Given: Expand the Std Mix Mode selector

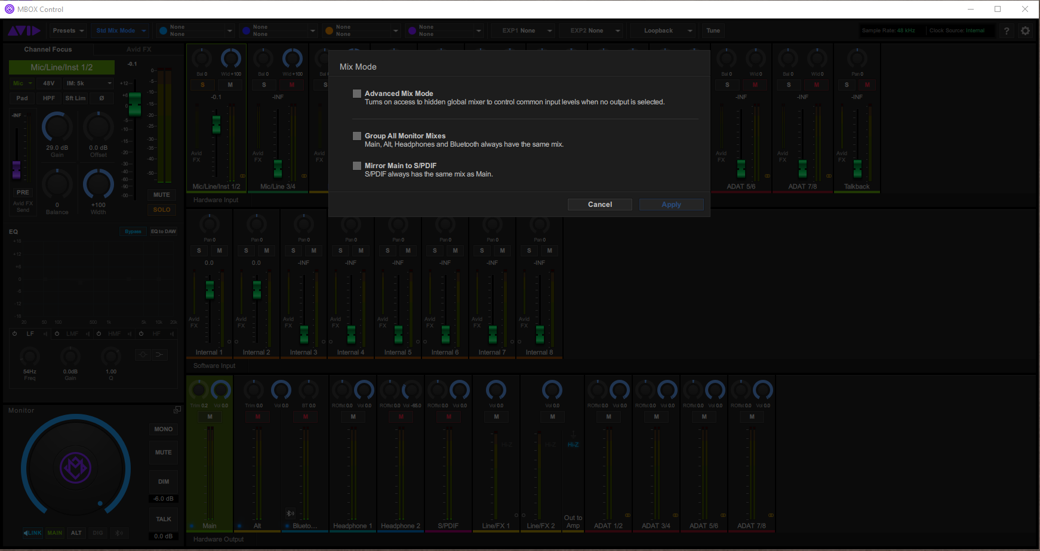Looking at the screenshot, I should pos(120,30).
